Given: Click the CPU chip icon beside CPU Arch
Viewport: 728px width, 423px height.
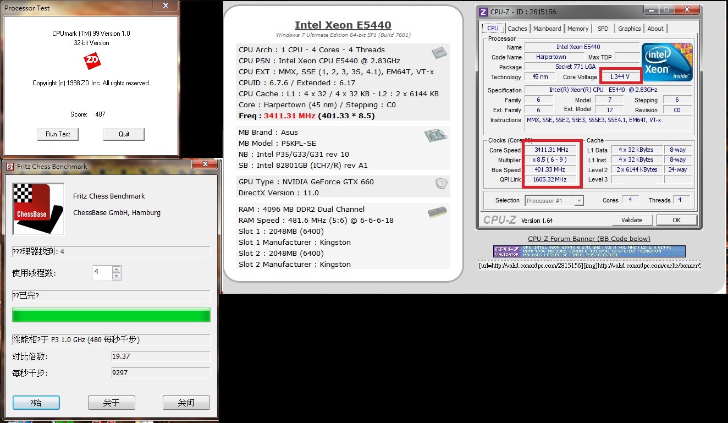Looking at the screenshot, I should pyautogui.click(x=439, y=52).
